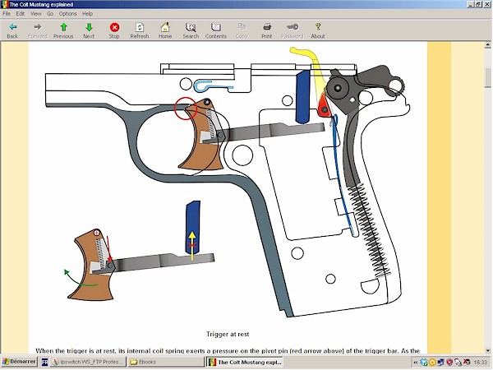Open the View menu
The image size is (493, 370).
pyautogui.click(x=36, y=13)
